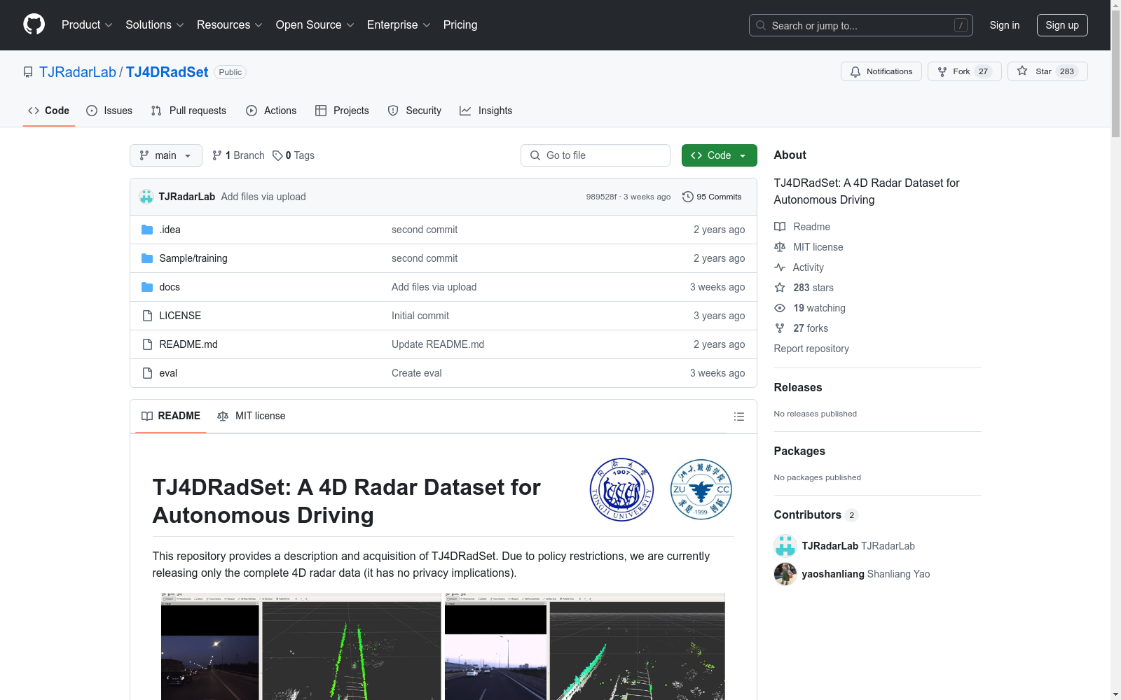Click the eval file icon
Screen dimensions: 1121x700
[147, 373]
